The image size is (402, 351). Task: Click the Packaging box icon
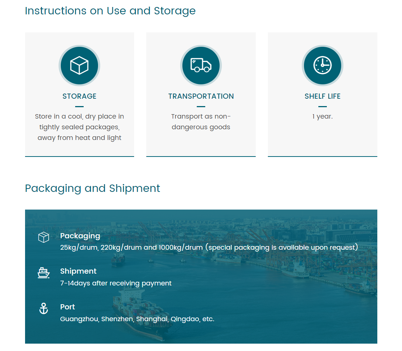44,237
